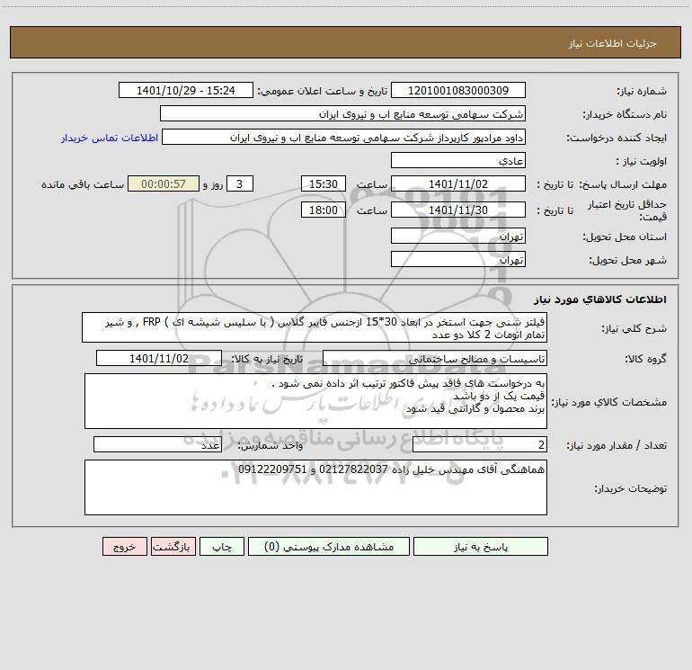Click the 'ساعت باقی مانده' label

click(x=83, y=184)
